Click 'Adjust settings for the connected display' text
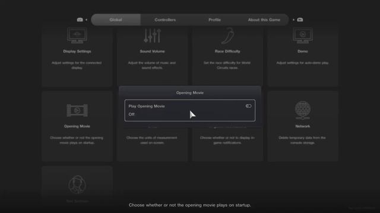Image resolution: width=380 pixels, height=213 pixels. pos(77,65)
